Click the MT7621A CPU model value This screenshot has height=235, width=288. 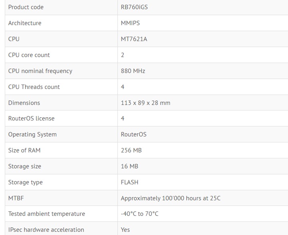[134, 39]
